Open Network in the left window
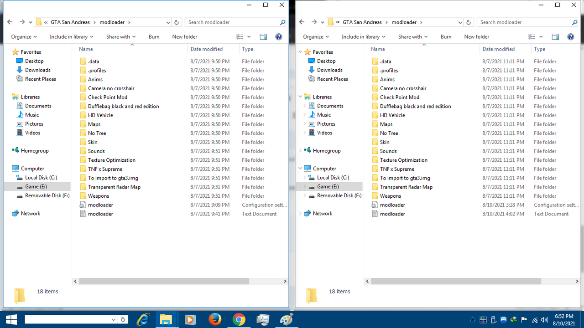Viewport: 584px width, 328px height. pyautogui.click(x=31, y=213)
